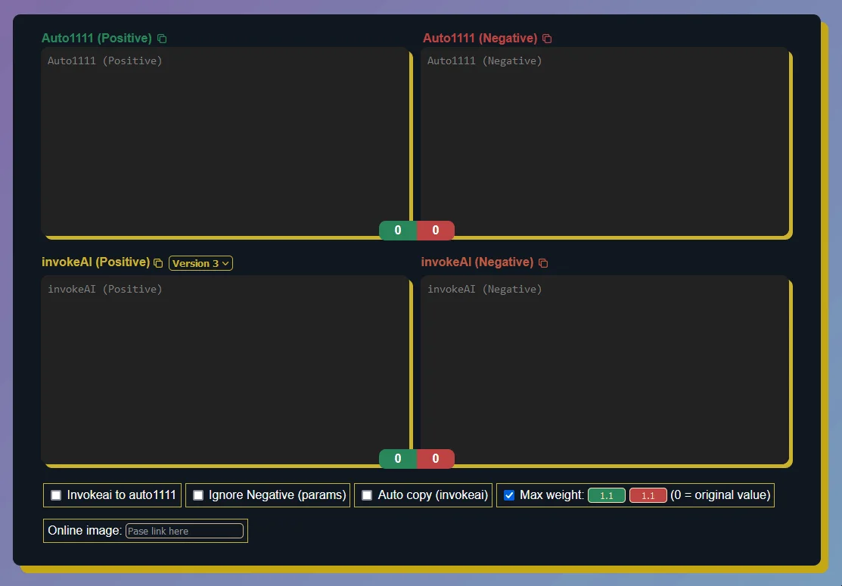
Task: Click the red Auto1111 negative token counter
Action: click(x=436, y=230)
